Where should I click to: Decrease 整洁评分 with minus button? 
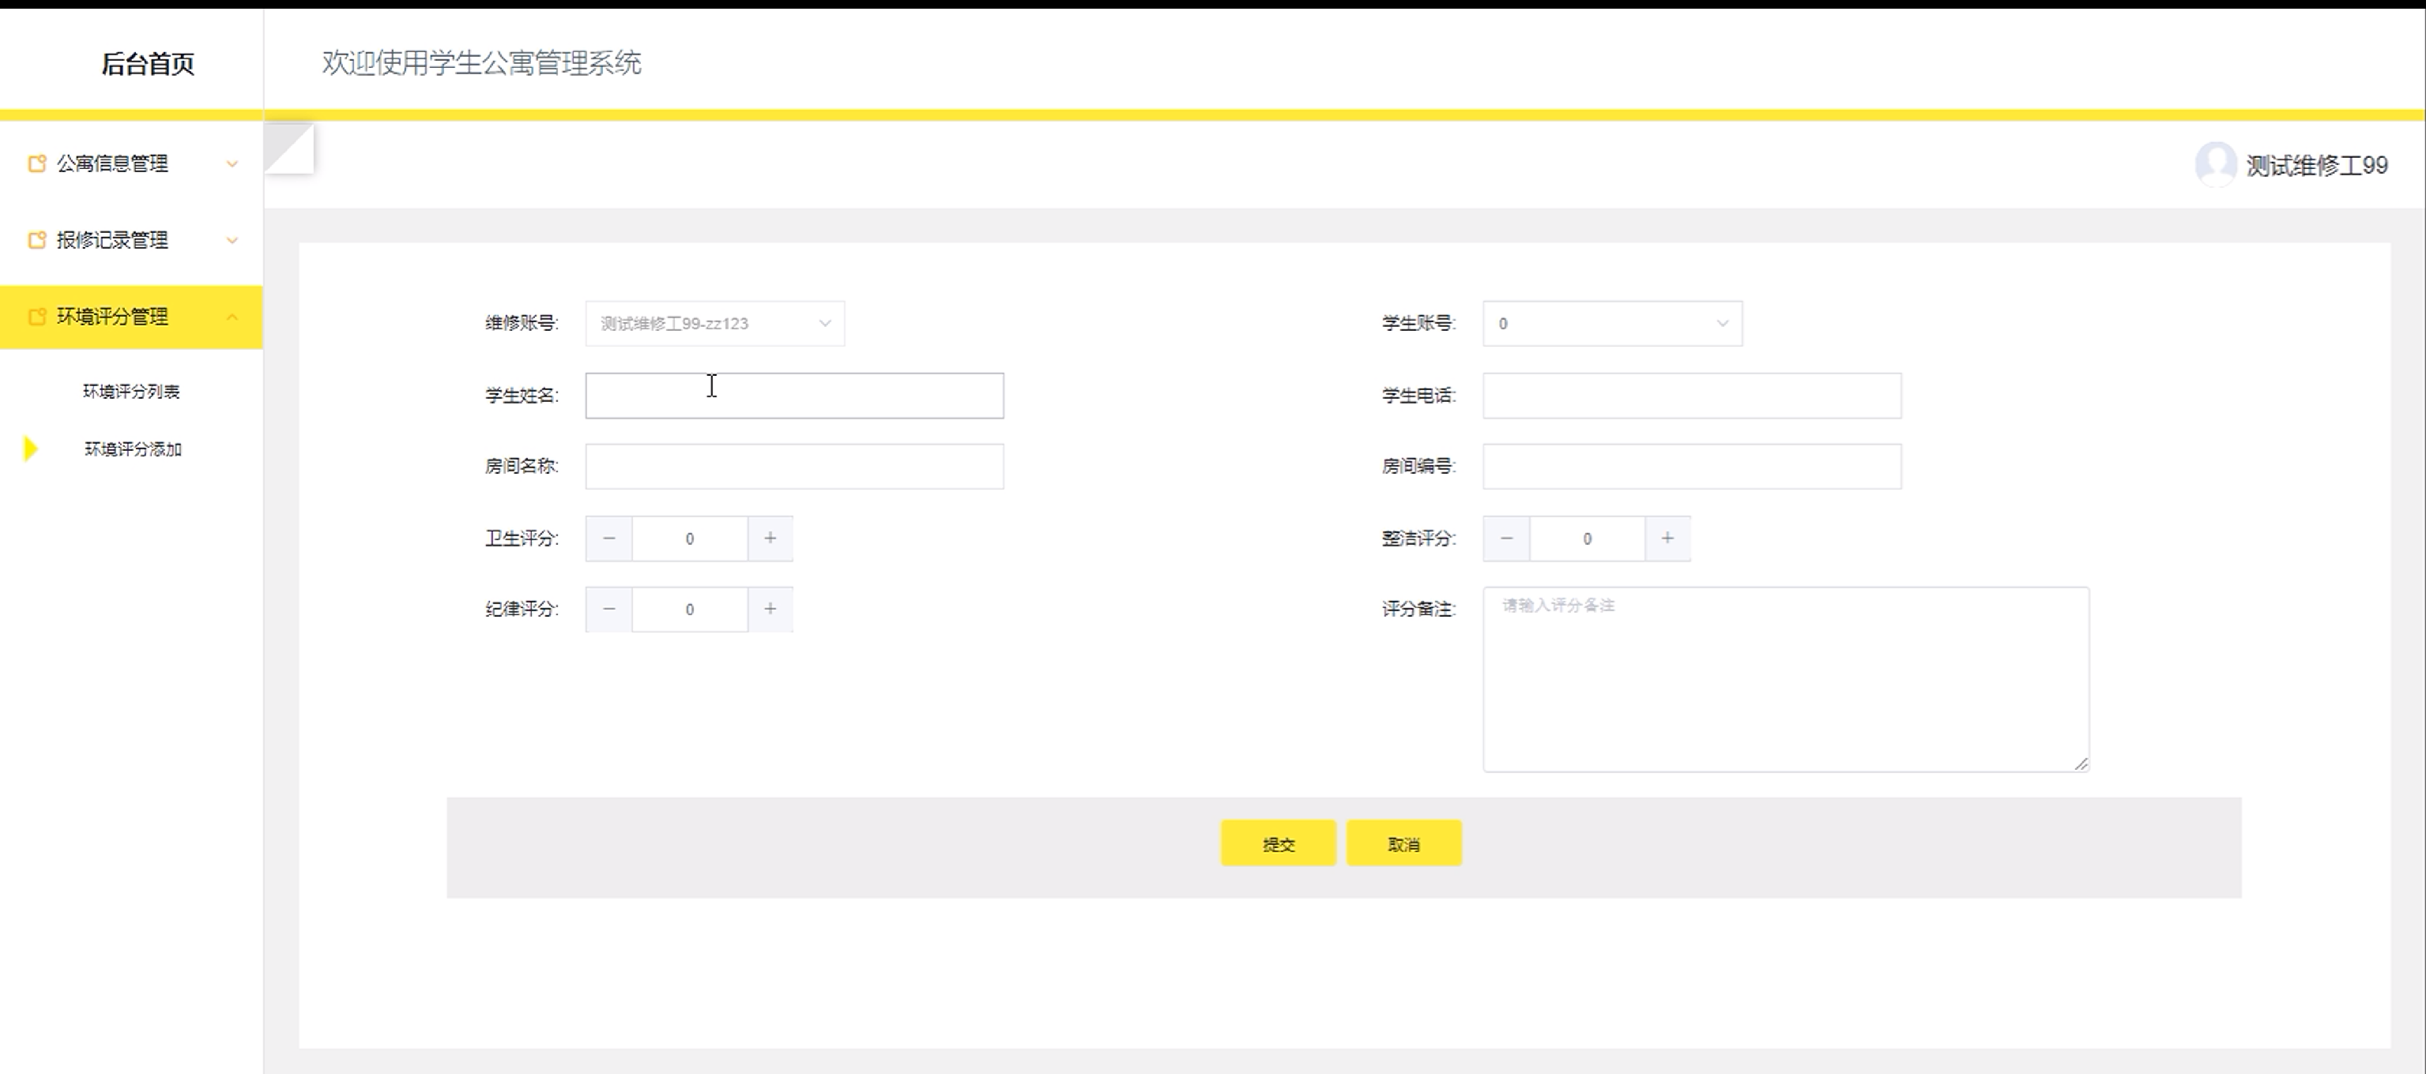click(x=1507, y=538)
